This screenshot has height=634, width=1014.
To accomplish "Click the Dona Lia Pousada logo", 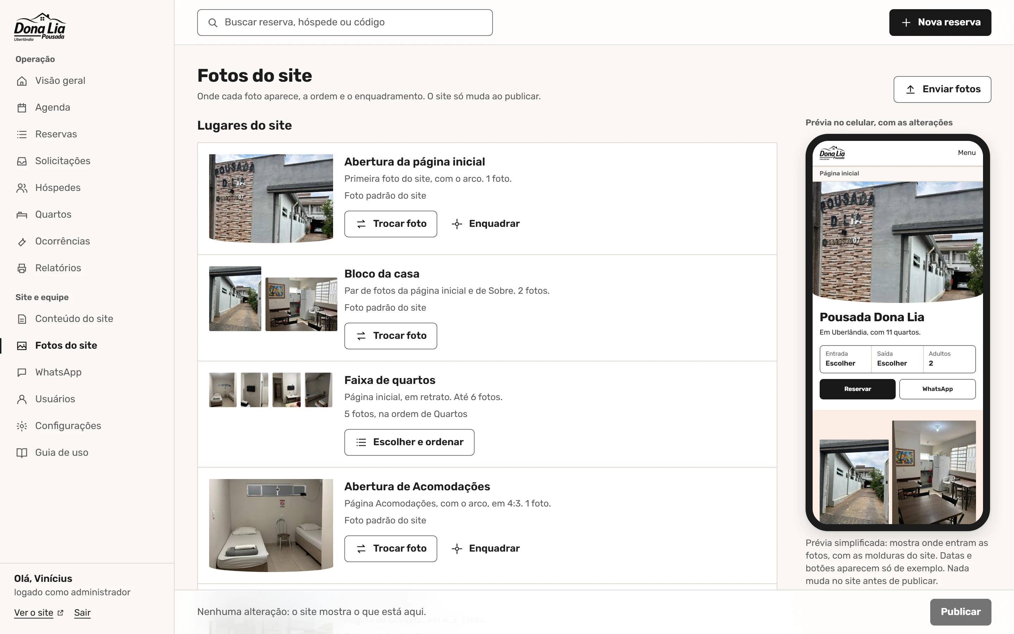I will tap(40, 27).
